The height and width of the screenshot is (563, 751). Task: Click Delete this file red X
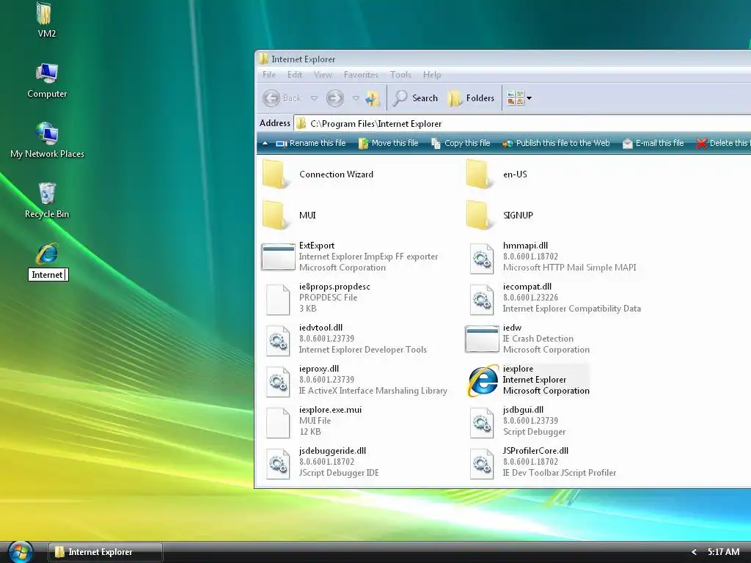point(701,143)
